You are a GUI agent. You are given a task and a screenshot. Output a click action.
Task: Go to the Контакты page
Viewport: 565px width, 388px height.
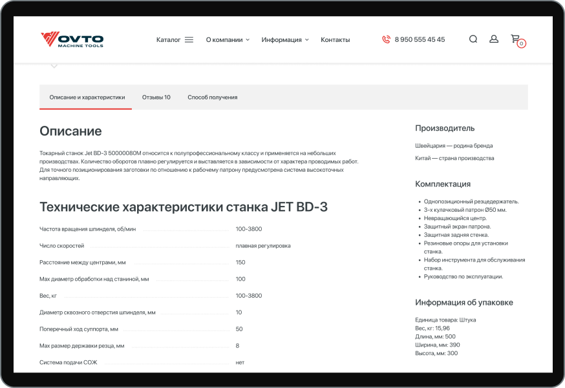[x=335, y=40]
